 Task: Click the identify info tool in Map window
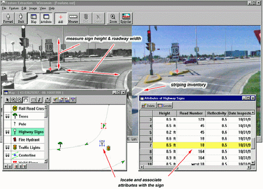point(39,100)
